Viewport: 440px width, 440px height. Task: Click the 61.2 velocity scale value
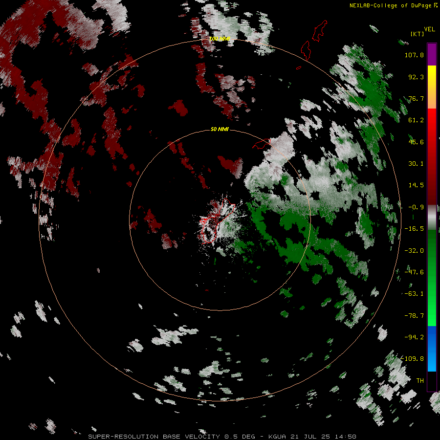(416, 120)
